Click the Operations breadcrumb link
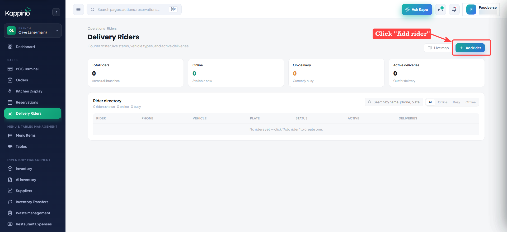The width and height of the screenshot is (507, 232). (96, 29)
